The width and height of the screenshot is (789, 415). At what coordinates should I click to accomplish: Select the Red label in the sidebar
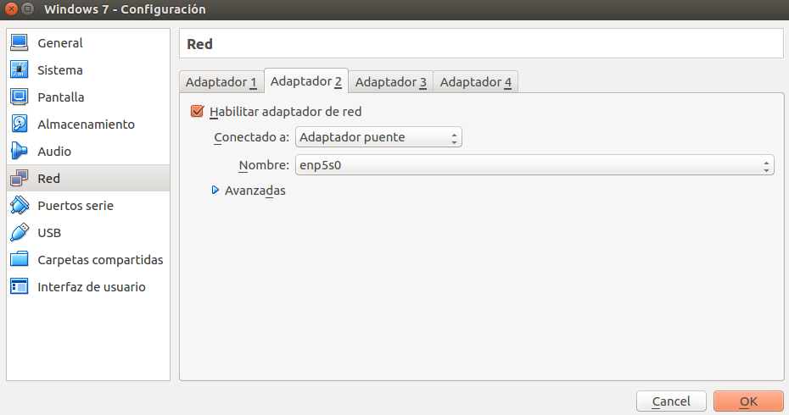click(x=49, y=179)
